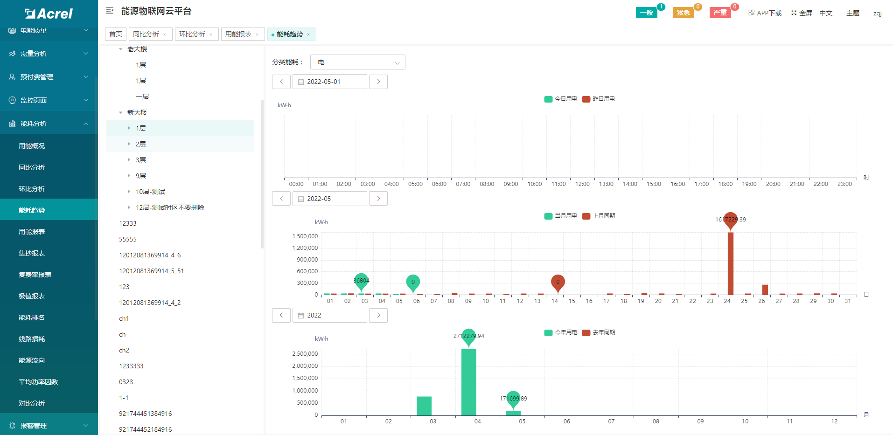Toggle the 上月同期 legend series

click(599, 216)
